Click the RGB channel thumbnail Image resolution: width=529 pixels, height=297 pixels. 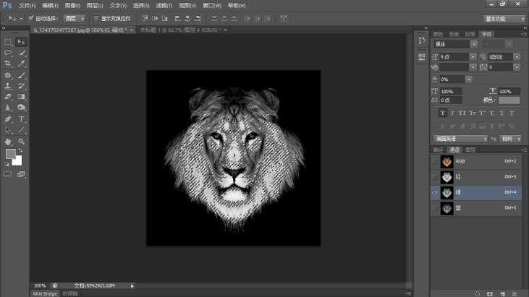coord(447,161)
